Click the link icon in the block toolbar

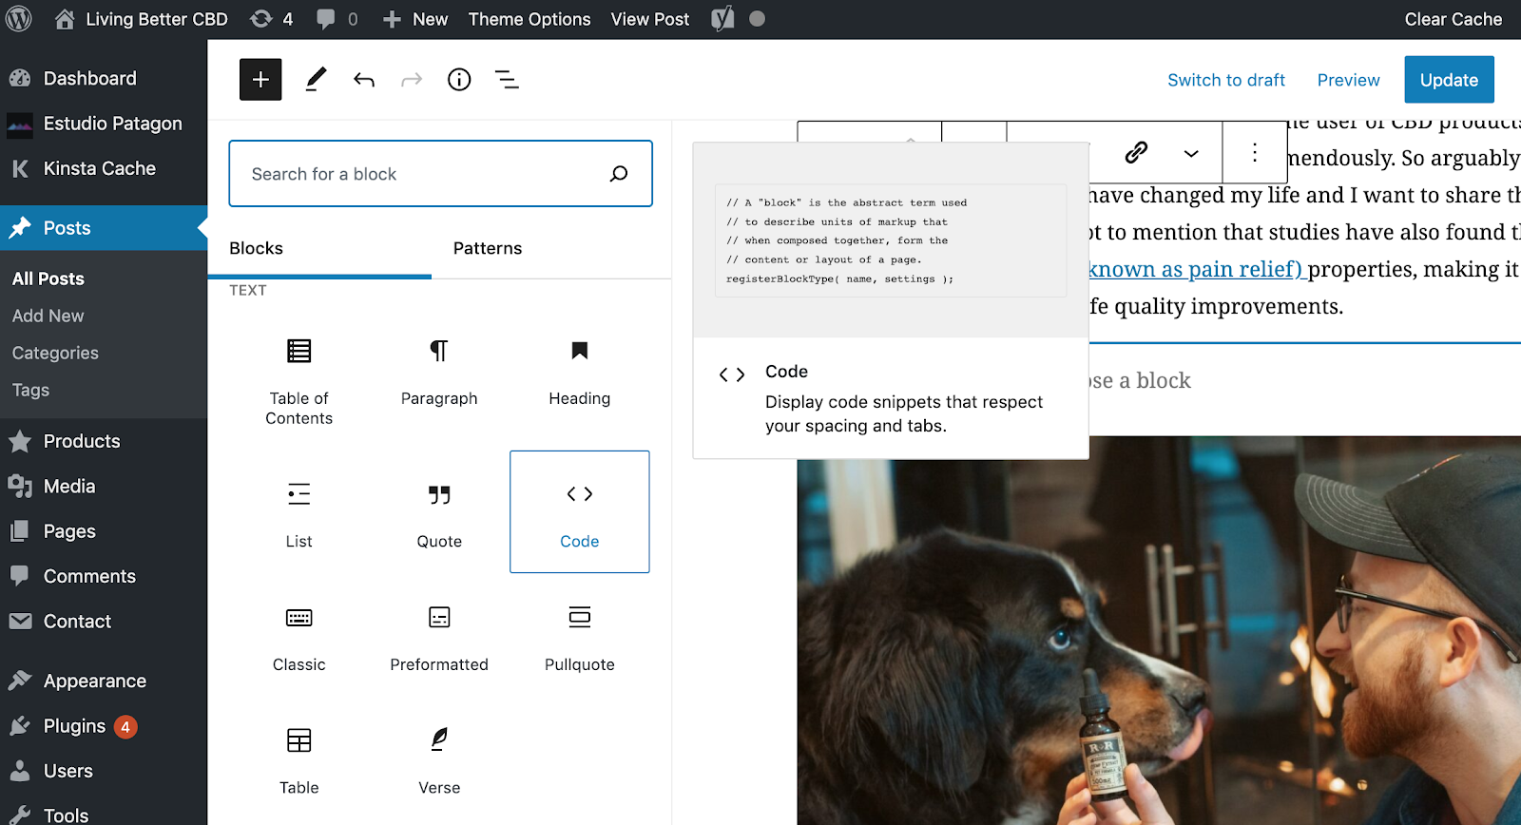click(x=1136, y=152)
